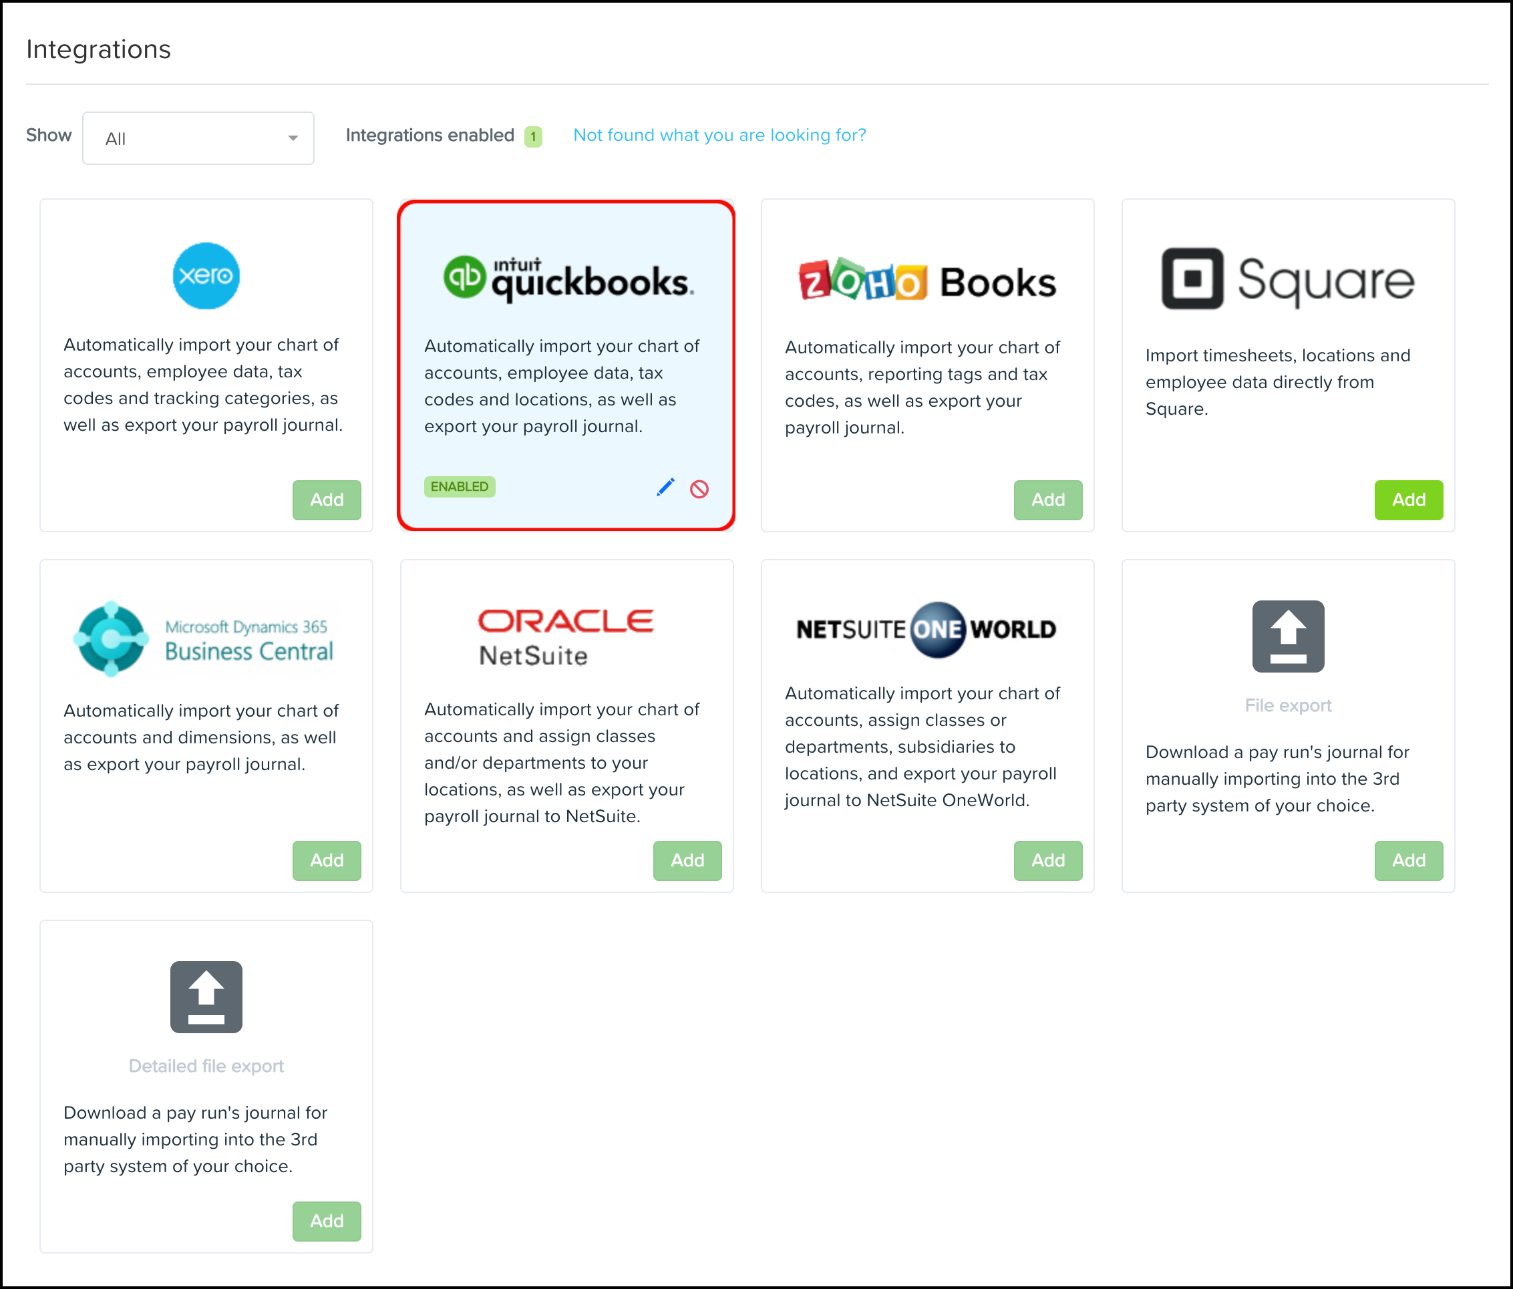The width and height of the screenshot is (1513, 1289).
Task: Click the Detailed file export upload icon
Action: point(206,997)
